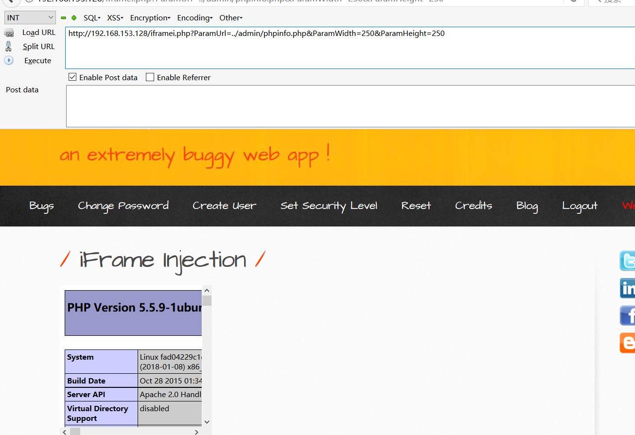Screen dimensions: 635x435
Task: Click the HackBar URL text field
Action: coord(350,48)
